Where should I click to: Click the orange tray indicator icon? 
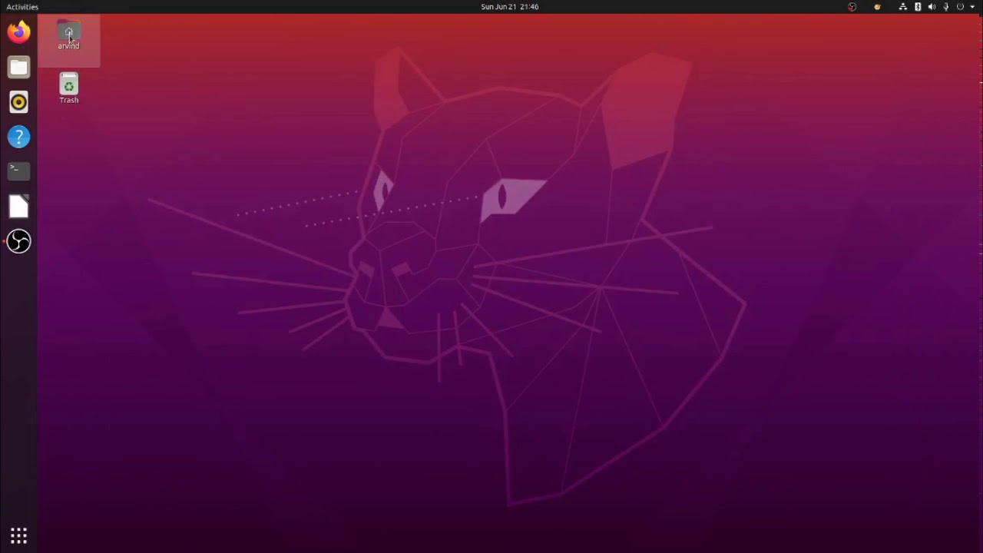point(877,7)
